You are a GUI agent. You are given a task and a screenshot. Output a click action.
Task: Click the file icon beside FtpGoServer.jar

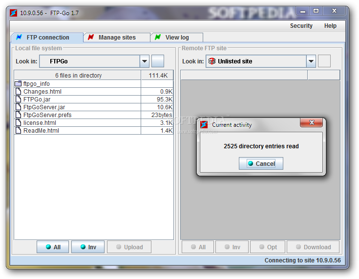click(x=19, y=107)
